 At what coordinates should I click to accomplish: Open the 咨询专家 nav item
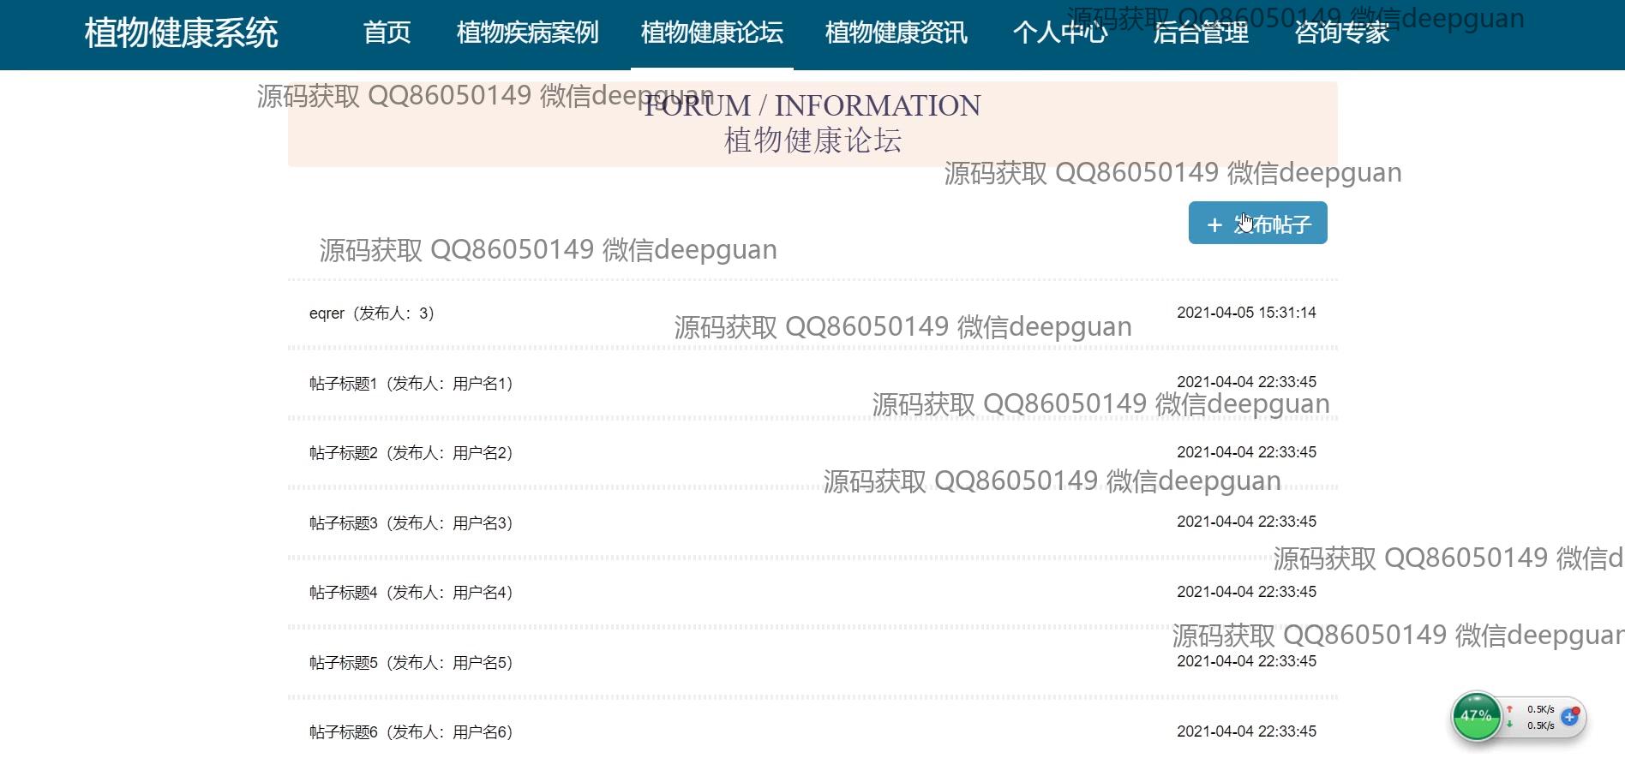[1341, 33]
